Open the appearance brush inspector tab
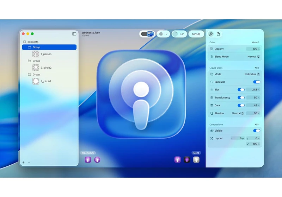Image resolution: width=282 pixels, height=197 pixels. pyautogui.click(x=211, y=34)
